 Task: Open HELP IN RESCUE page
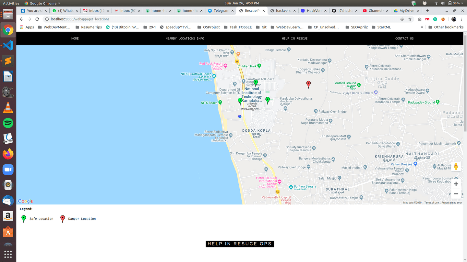pos(294,38)
